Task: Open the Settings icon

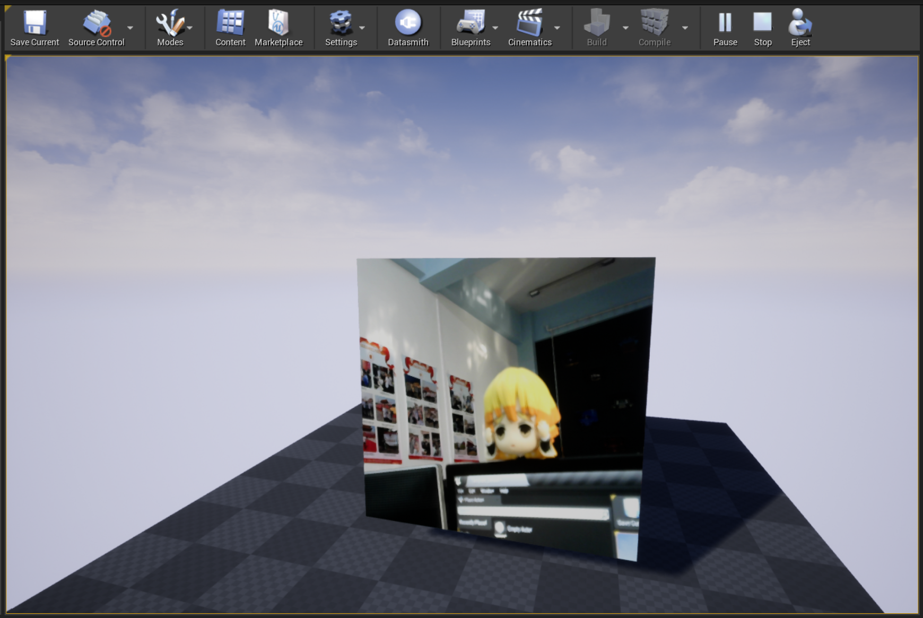Action: 341,21
